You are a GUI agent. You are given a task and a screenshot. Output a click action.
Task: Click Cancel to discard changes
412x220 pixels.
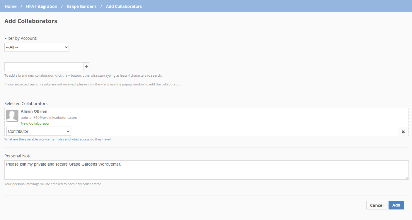tap(377, 205)
